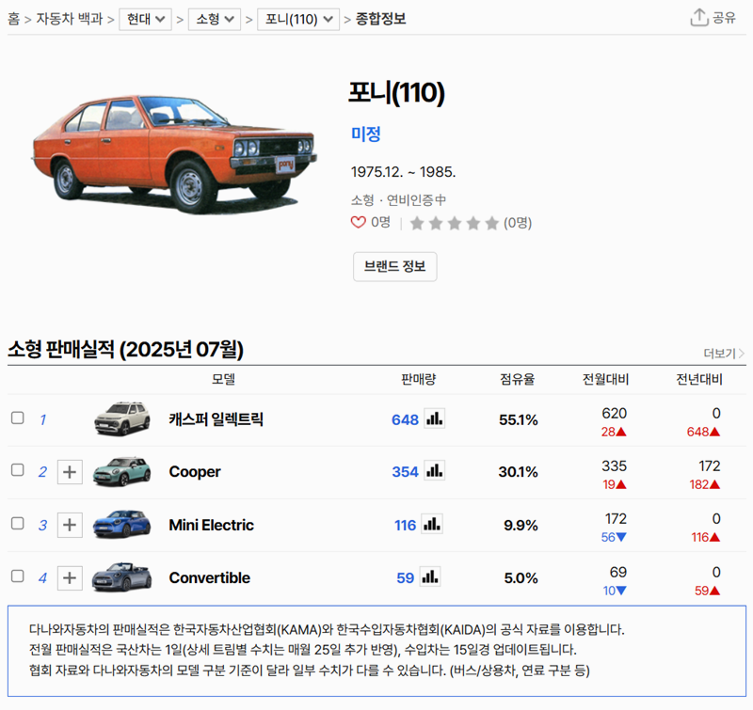The height and width of the screenshot is (710, 753).
Task: Check the Mini Electric row checkbox
Action: 18,523
